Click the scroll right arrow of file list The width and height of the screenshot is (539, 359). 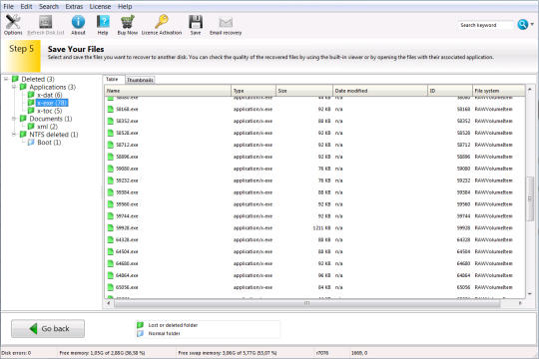[x=520, y=303]
